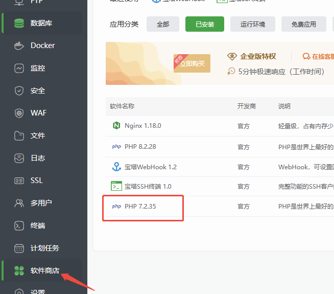Select the SSL certificate icon

click(19, 181)
